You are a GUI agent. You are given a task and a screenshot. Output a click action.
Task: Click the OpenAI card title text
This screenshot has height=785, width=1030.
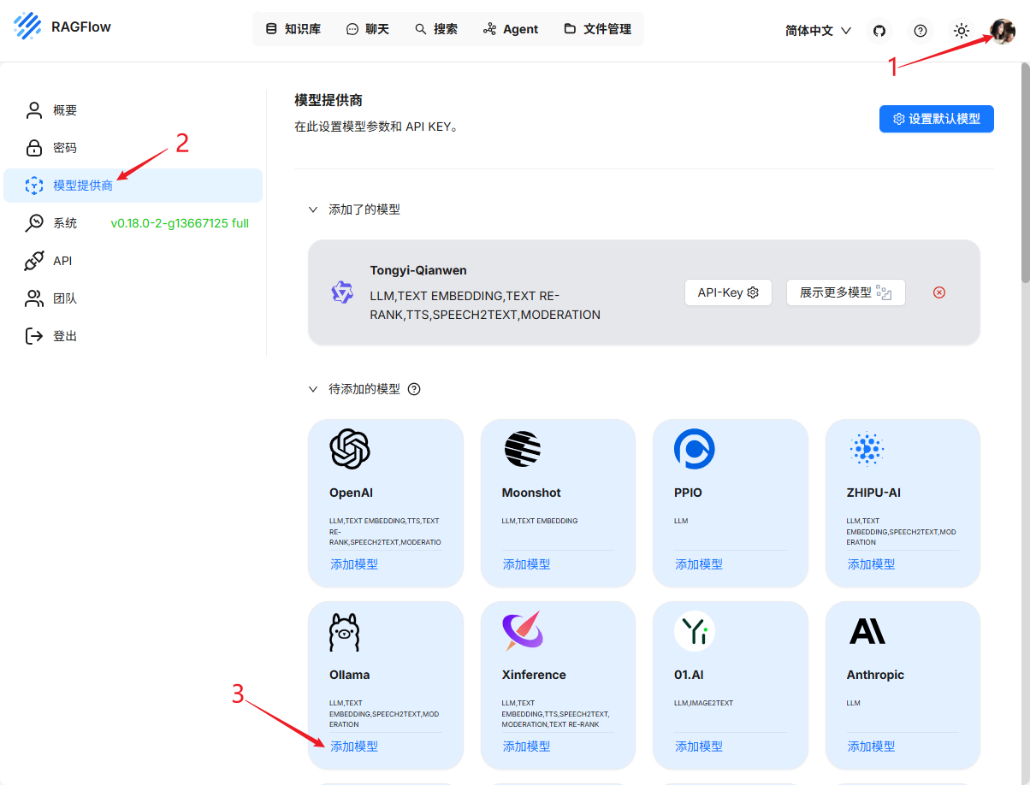click(x=351, y=493)
